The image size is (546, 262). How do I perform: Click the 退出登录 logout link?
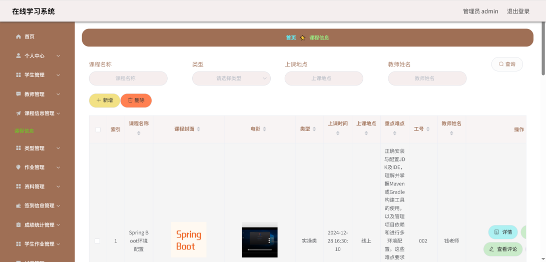(518, 11)
